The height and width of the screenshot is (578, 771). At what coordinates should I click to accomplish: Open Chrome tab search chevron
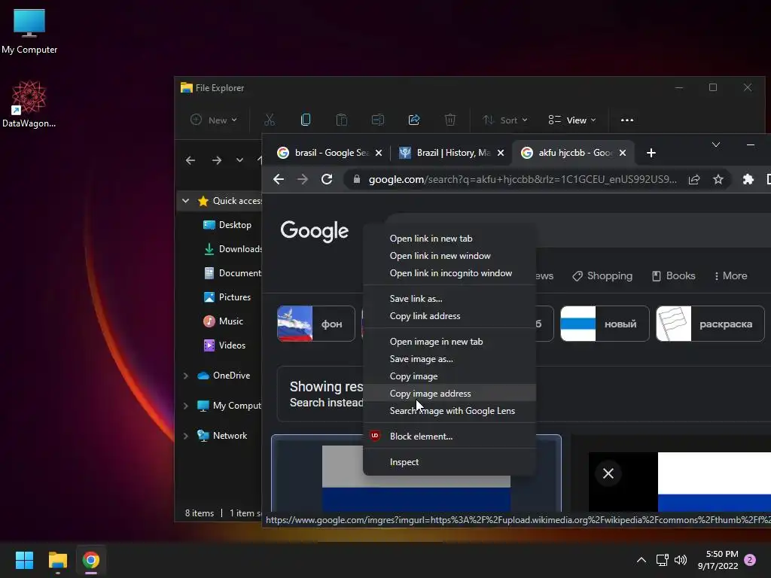[716, 144]
